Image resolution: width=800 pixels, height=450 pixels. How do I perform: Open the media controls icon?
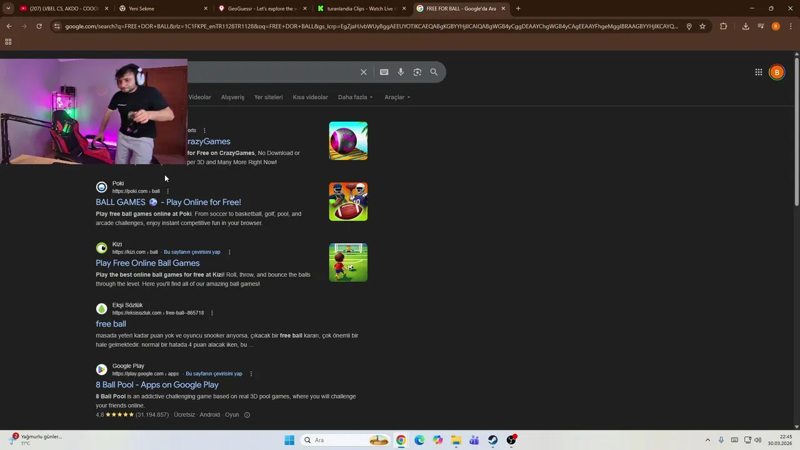(761, 26)
